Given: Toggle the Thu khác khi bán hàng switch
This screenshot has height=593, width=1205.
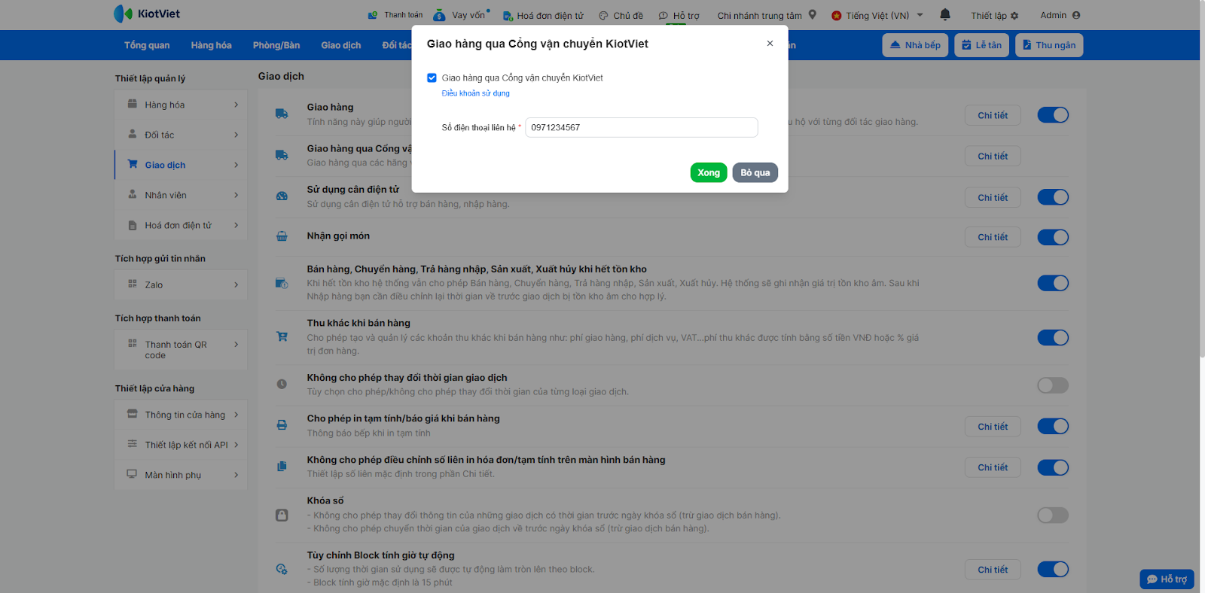Looking at the screenshot, I should point(1053,338).
